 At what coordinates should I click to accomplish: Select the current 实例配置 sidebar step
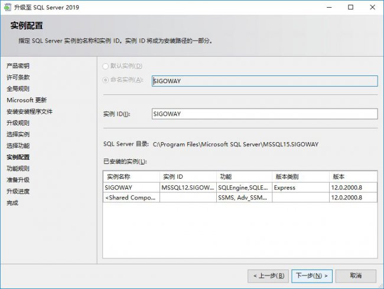click(x=18, y=157)
